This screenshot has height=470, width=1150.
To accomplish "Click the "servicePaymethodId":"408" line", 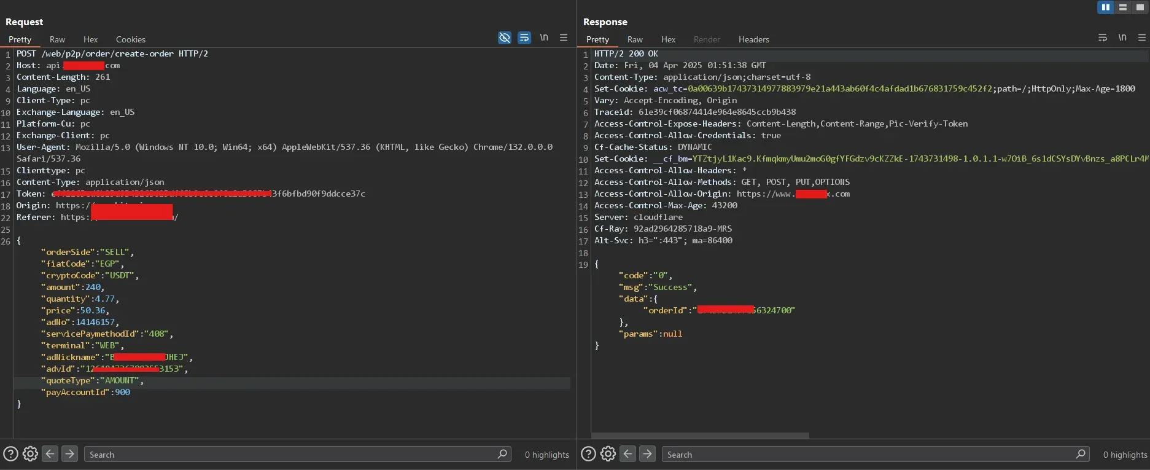I will tap(107, 334).
